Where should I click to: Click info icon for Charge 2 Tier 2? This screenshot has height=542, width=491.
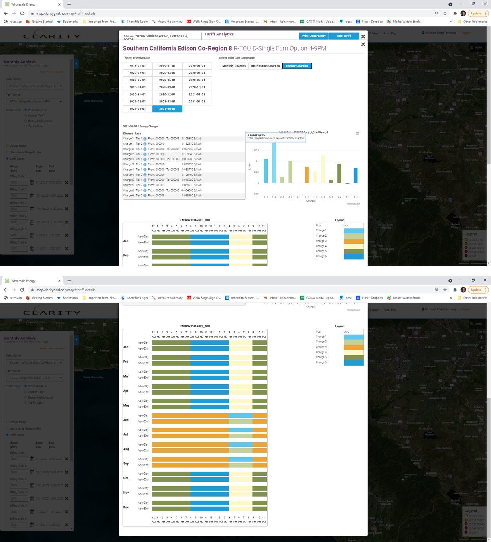click(x=145, y=154)
